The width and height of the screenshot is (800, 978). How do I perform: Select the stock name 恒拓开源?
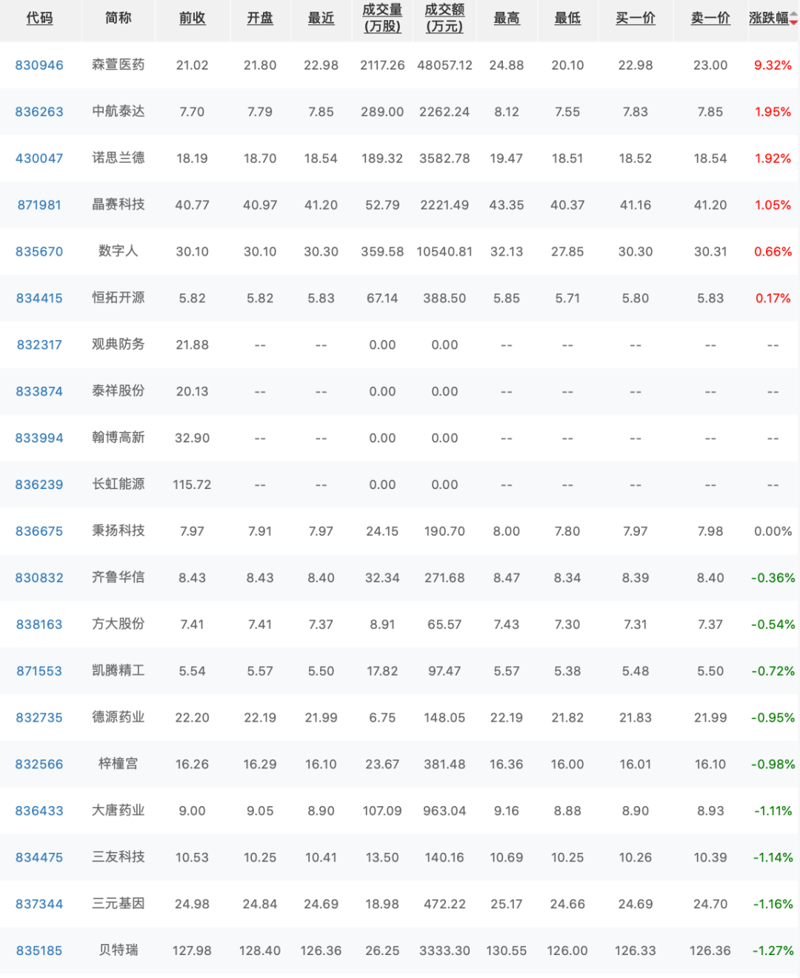pos(119,298)
